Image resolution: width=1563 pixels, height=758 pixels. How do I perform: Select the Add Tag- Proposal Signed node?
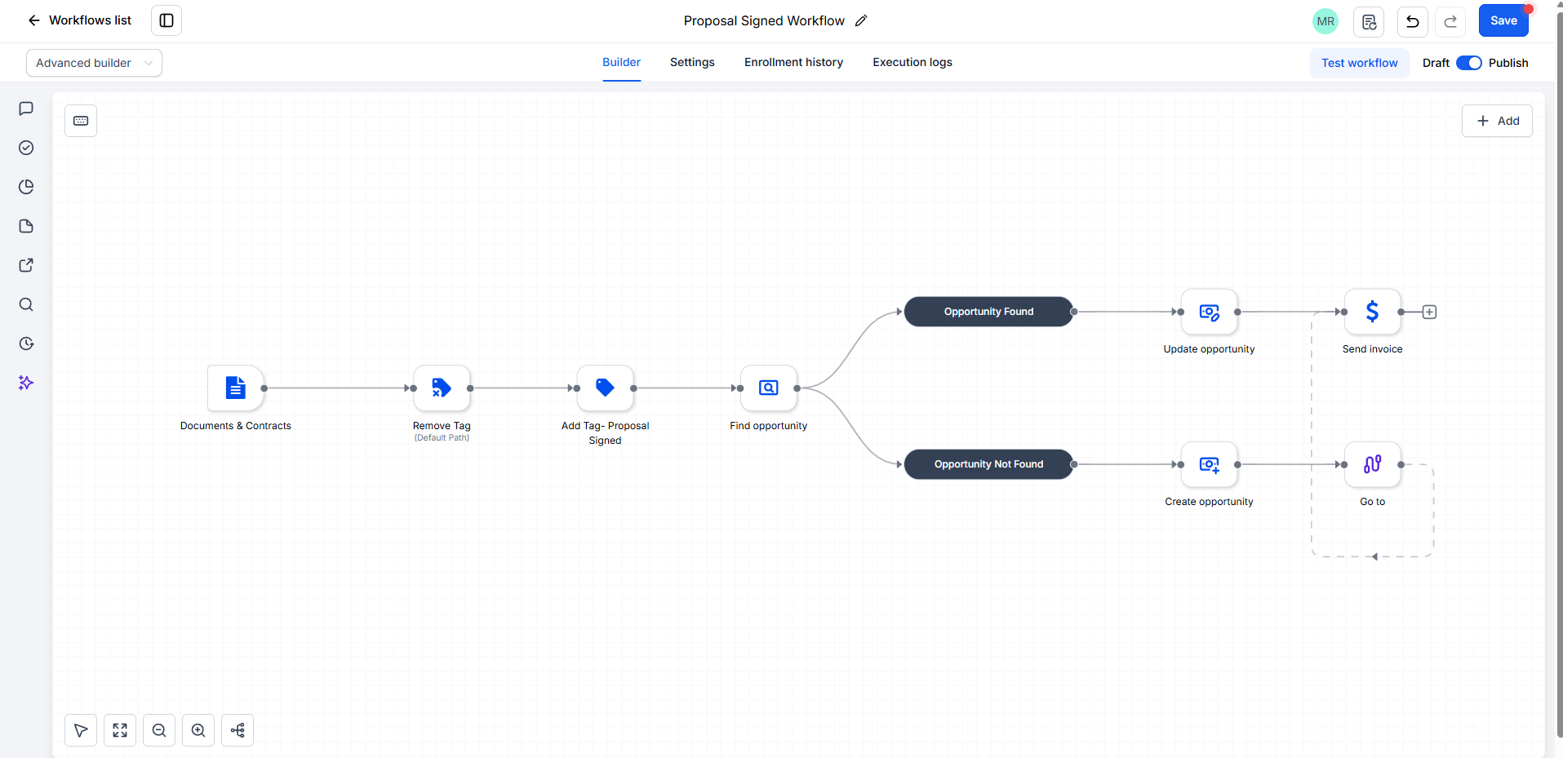(x=605, y=388)
